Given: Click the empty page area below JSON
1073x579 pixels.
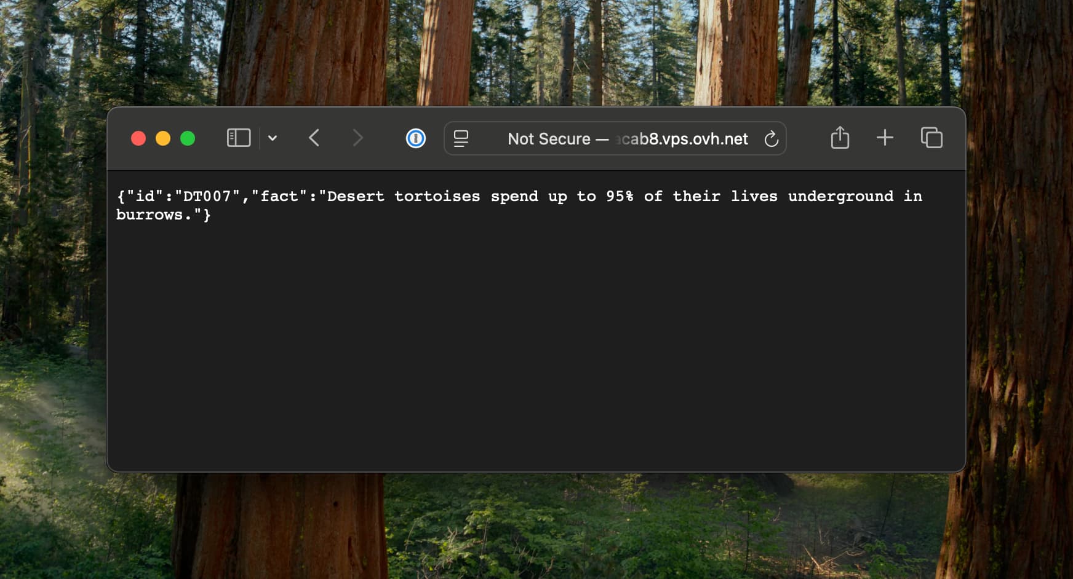Looking at the screenshot, I should click(x=535, y=344).
